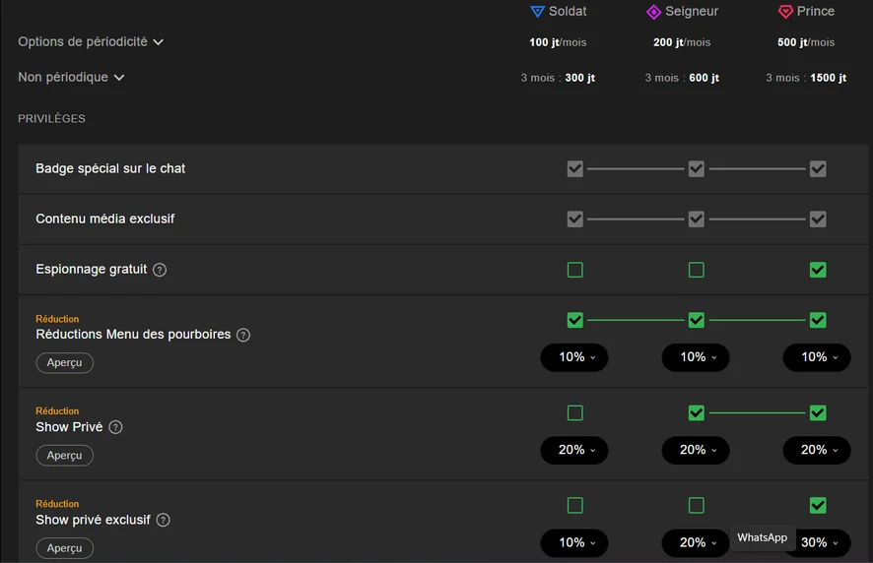Click the blue Soldat tier icon
The image size is (873, 563).
(537, 12)
